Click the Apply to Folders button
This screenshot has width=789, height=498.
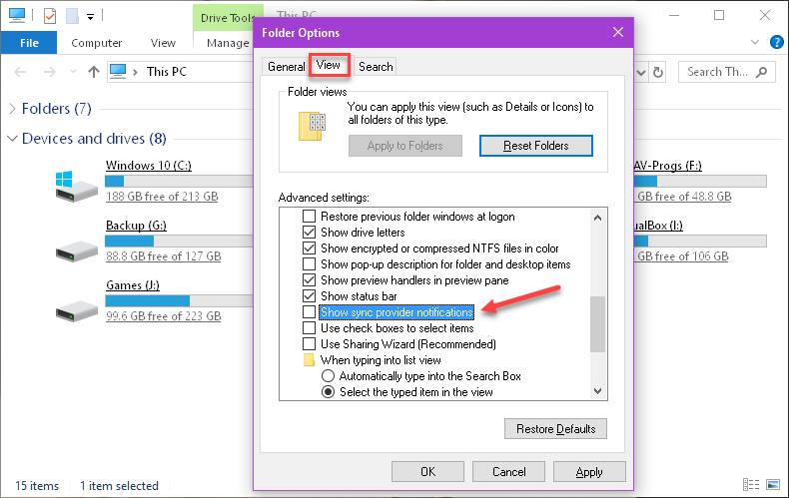click(405, 146)
